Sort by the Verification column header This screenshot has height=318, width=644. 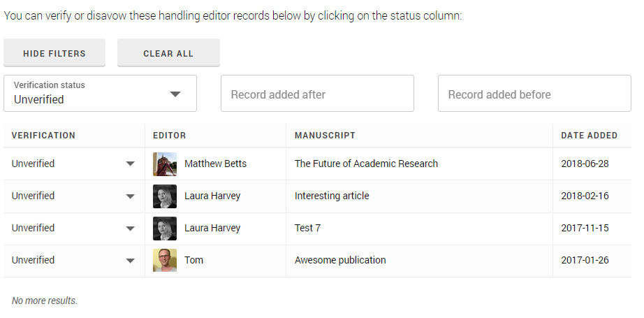43,136
